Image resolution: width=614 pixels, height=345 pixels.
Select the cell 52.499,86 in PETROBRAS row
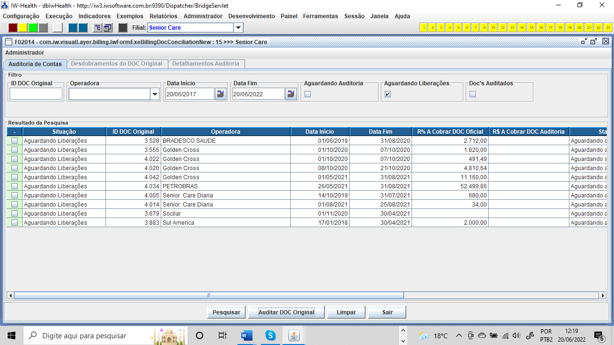click(450, 186)
